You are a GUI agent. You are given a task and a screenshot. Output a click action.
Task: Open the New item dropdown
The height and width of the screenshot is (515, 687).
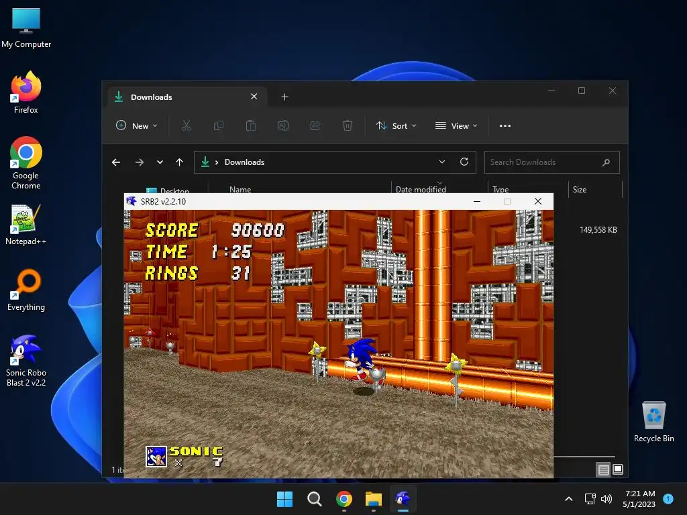point(136,125)
